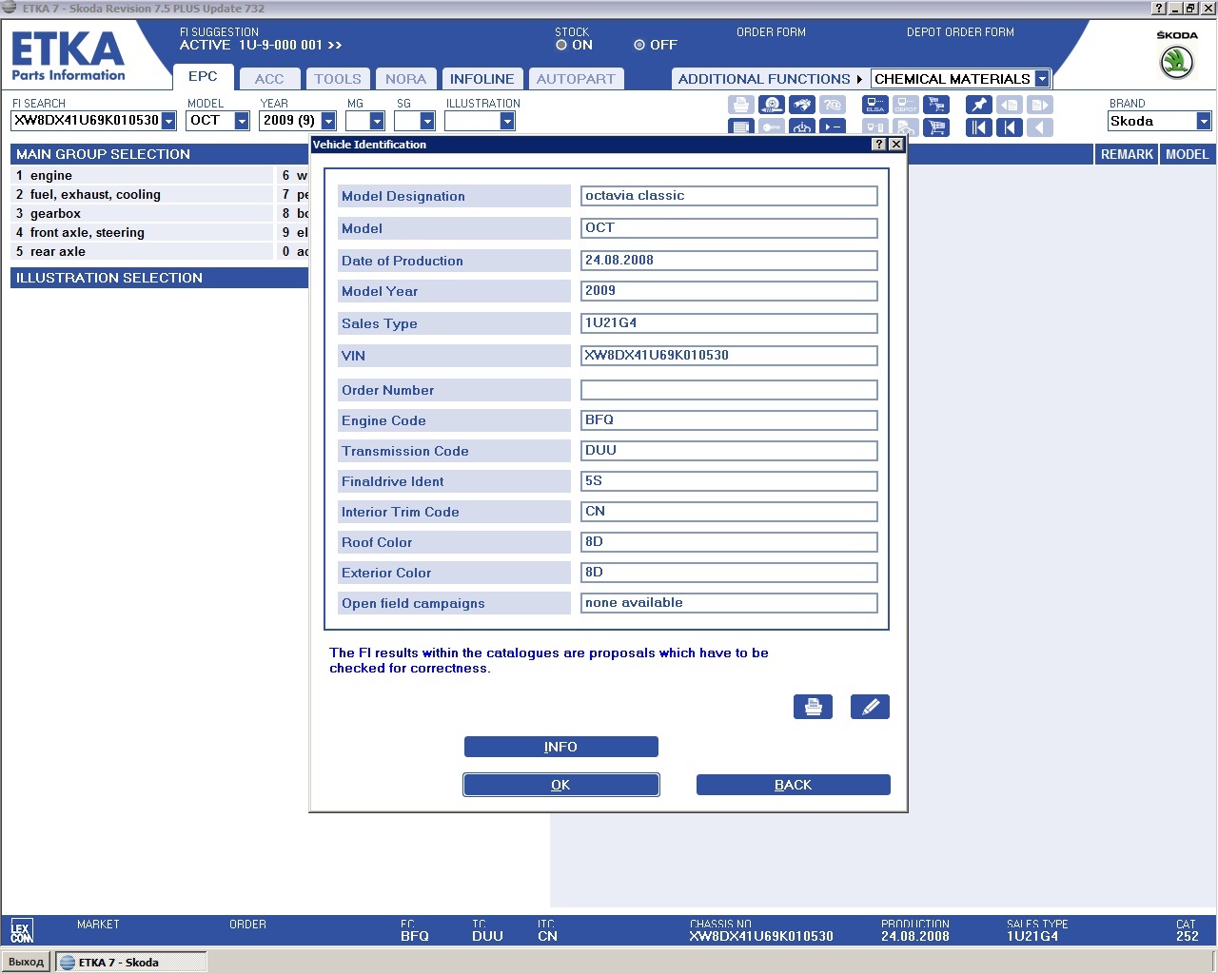Set STOCK option to ON
The image size is (1218, 974).
pyautogui.click(x=561, y=45)
